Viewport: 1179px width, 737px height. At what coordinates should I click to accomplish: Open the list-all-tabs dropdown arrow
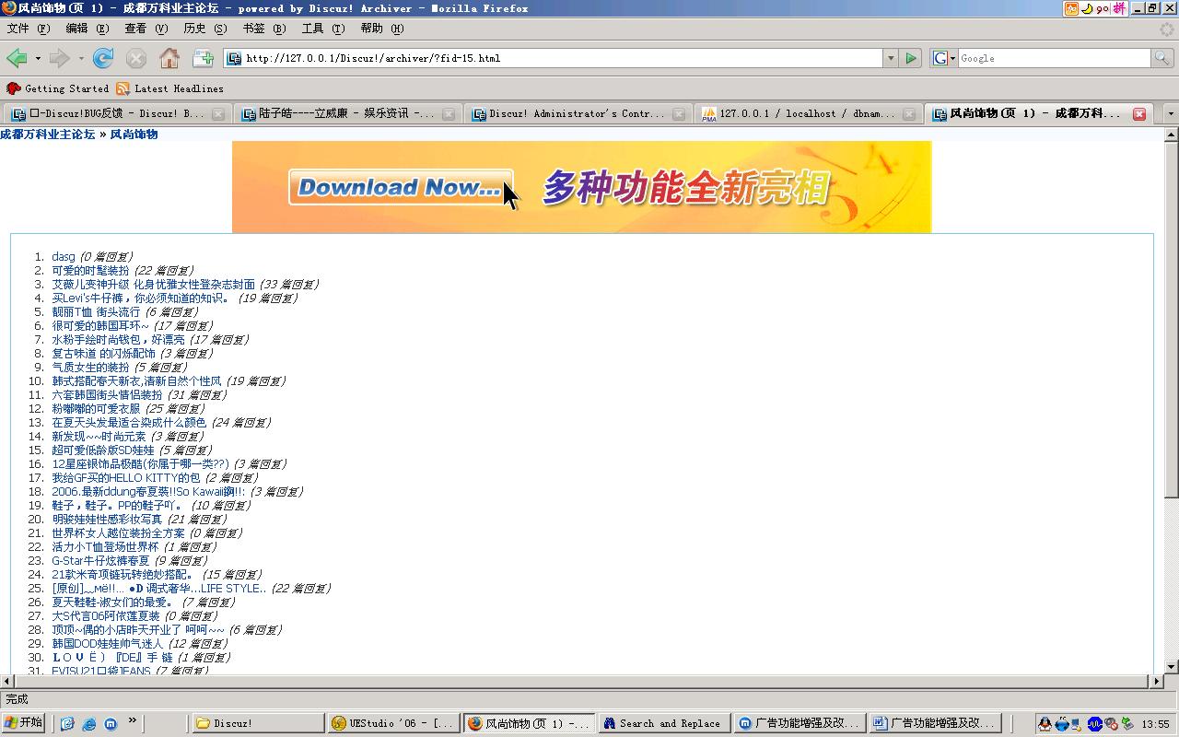point(1170,114)
